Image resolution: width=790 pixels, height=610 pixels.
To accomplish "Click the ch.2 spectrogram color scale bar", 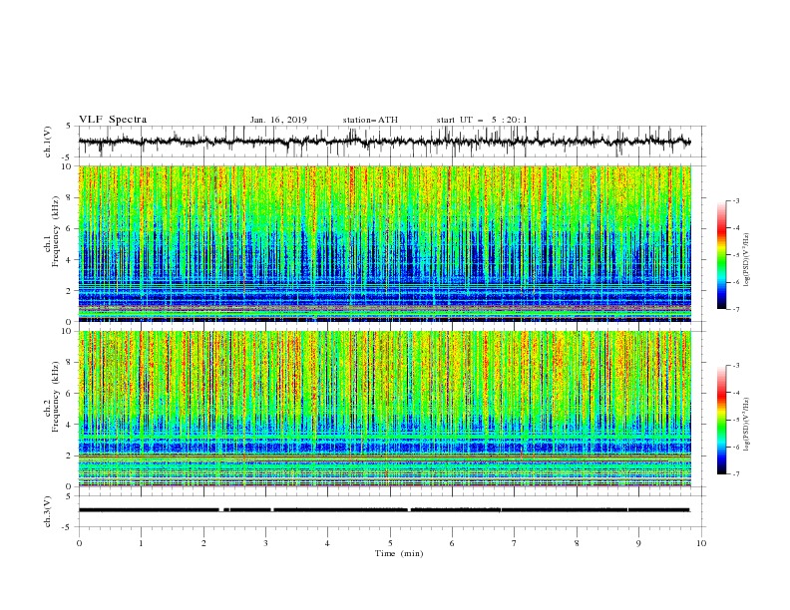I will (721, 420).
